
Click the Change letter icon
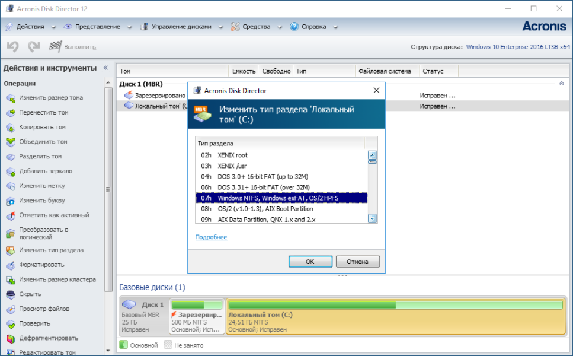pos(11,201)
